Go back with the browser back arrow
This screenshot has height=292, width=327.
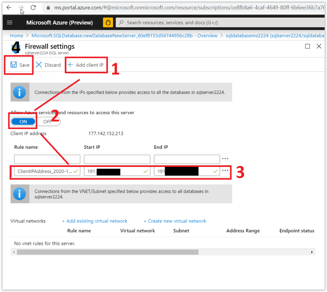9,8
